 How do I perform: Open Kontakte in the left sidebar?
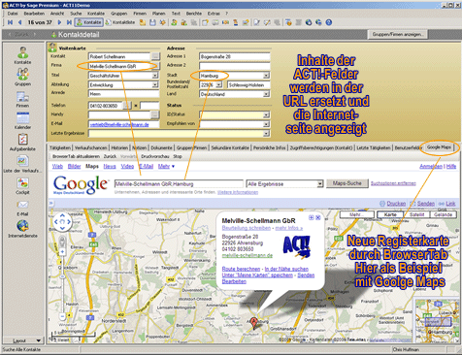22,55
